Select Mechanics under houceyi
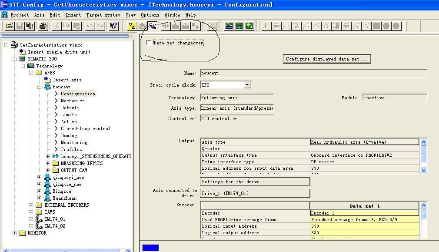439x252 pixels. pos(73,101)
